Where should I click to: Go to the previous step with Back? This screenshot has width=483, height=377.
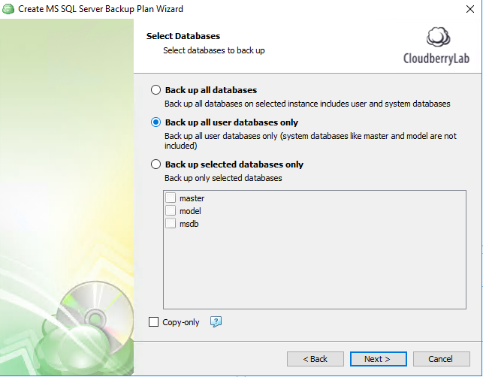coord(315,359)
